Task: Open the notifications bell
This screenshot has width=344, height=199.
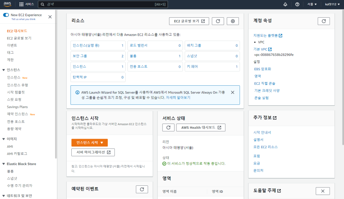Action: 285,4
